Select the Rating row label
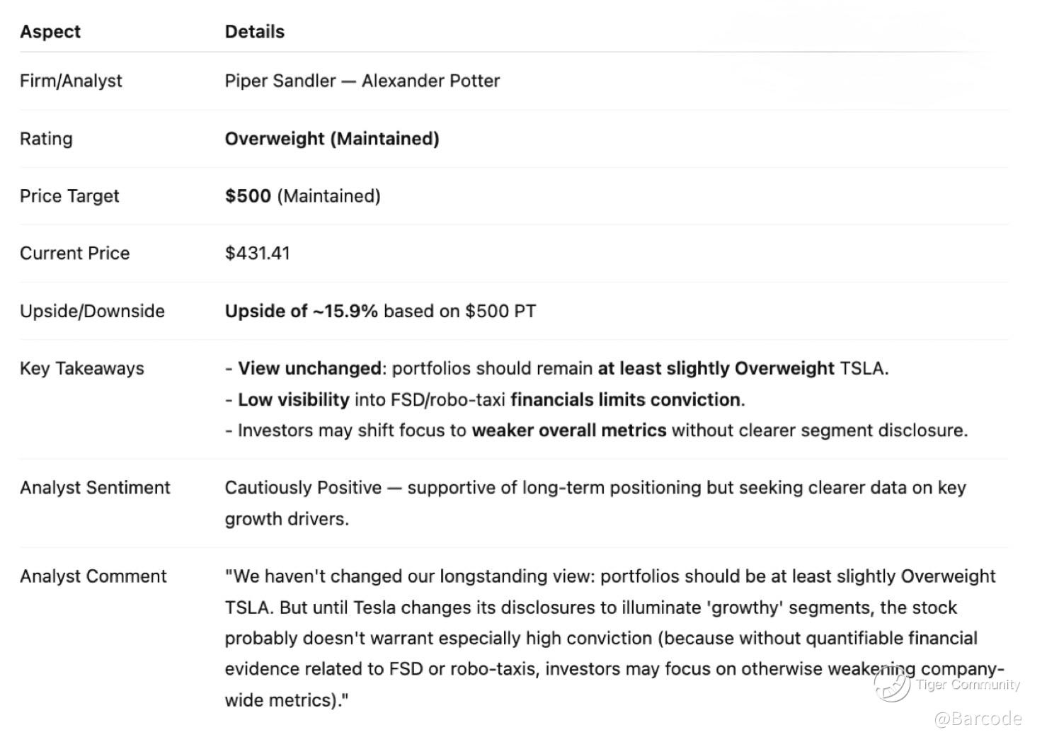 click(x=46, y=139)
